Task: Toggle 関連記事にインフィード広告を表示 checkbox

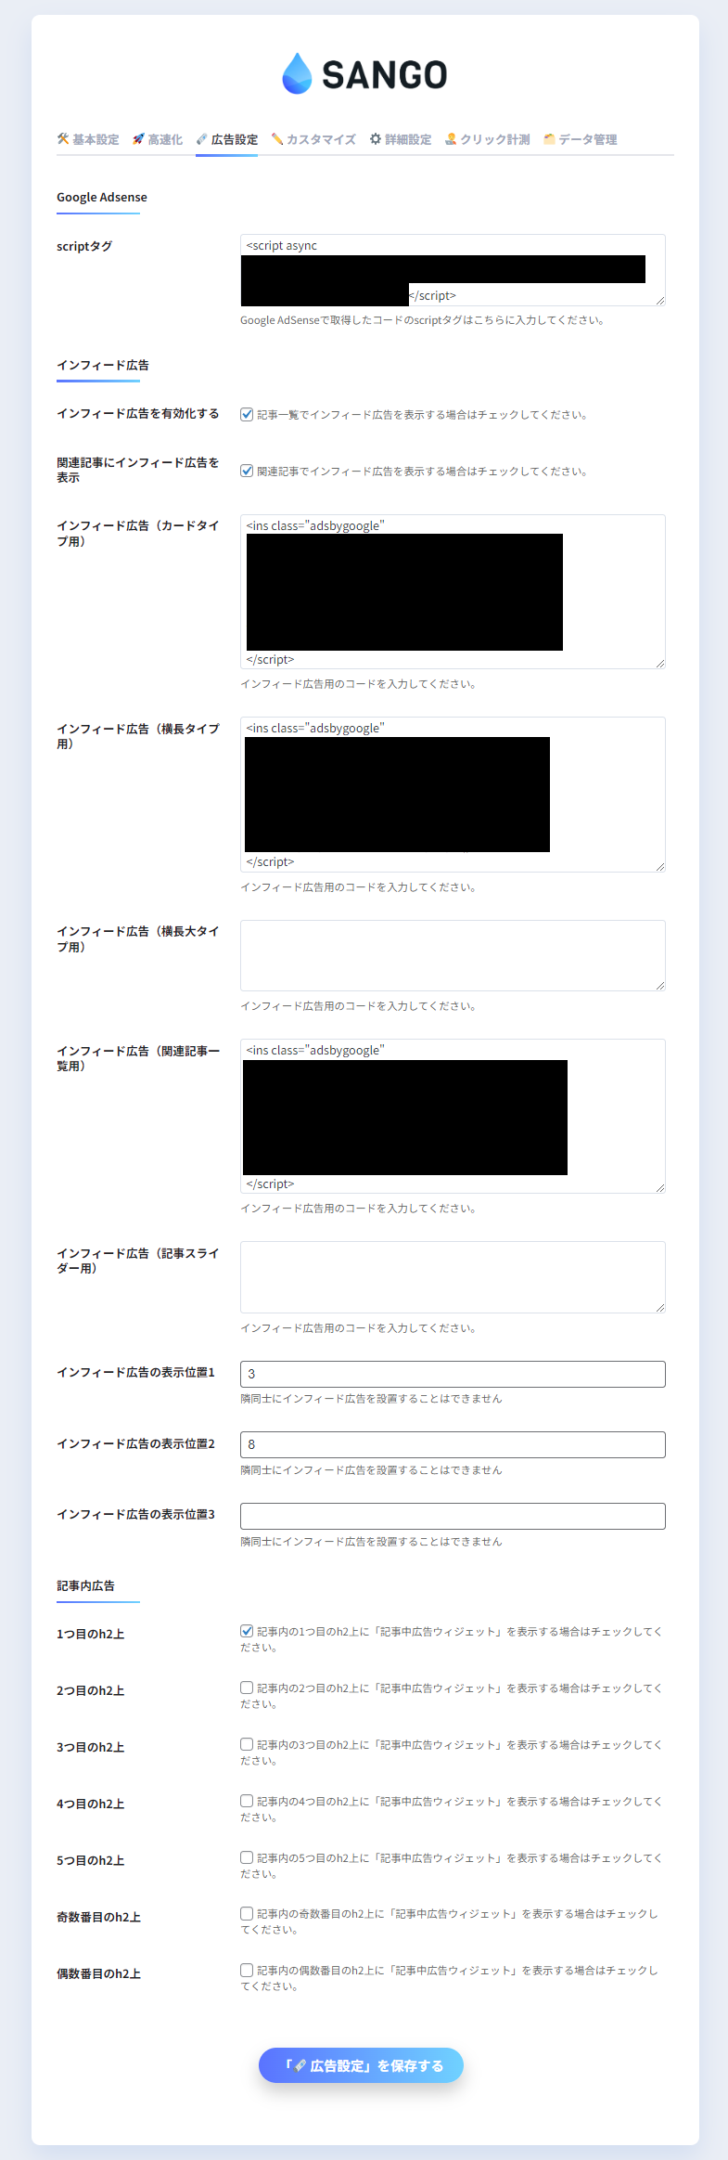Action: tap(247, 471)
